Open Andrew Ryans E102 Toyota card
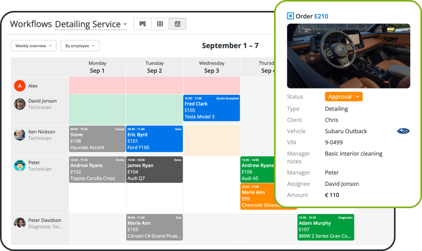422x251 pixels. point(97,170)
